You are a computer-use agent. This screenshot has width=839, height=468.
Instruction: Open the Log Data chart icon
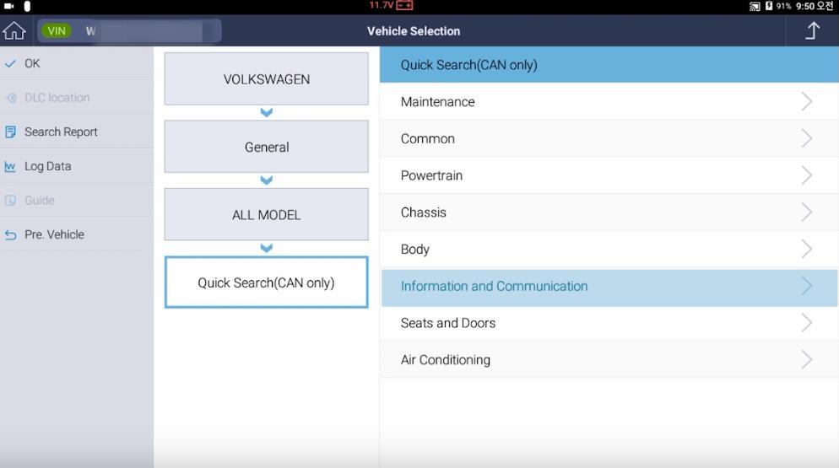pos(11,167)
